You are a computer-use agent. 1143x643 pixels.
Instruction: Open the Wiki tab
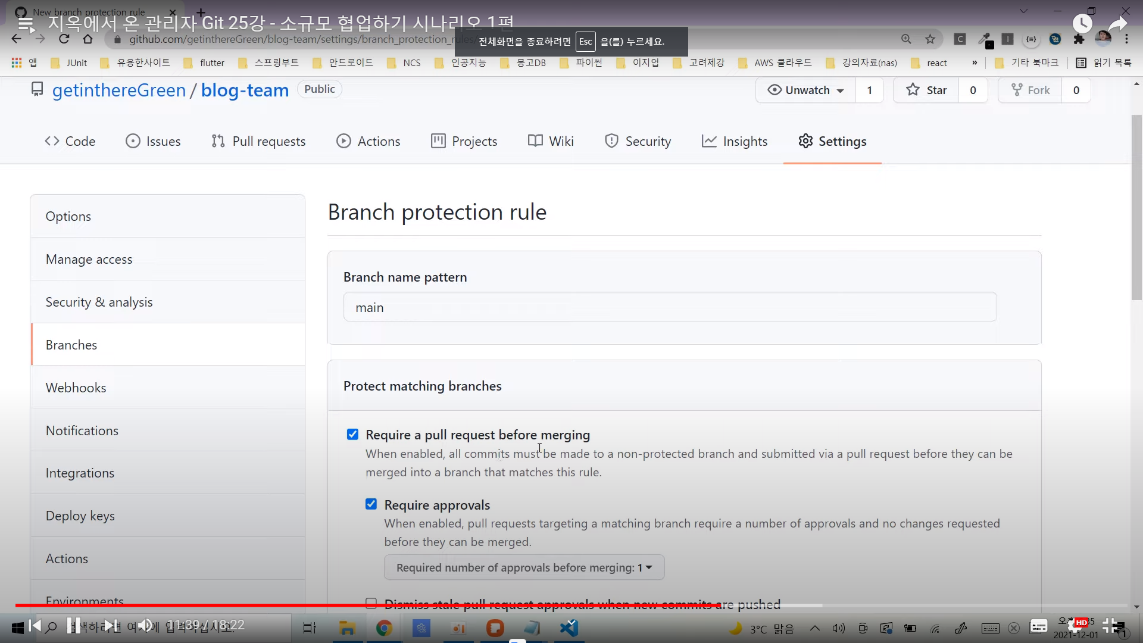point(551,141)
